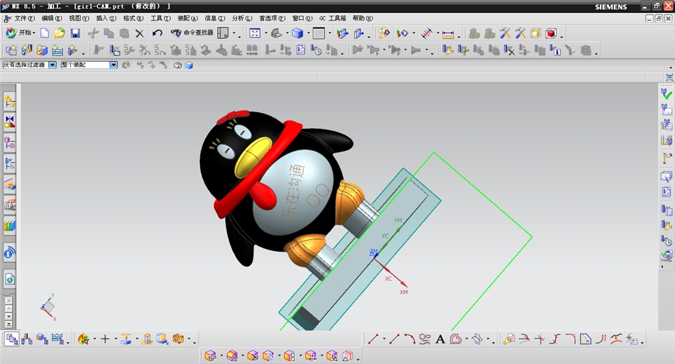The height and width of the screenshot is (364, 675).
Task: Click the delete X icon
Action: (139, 34)
